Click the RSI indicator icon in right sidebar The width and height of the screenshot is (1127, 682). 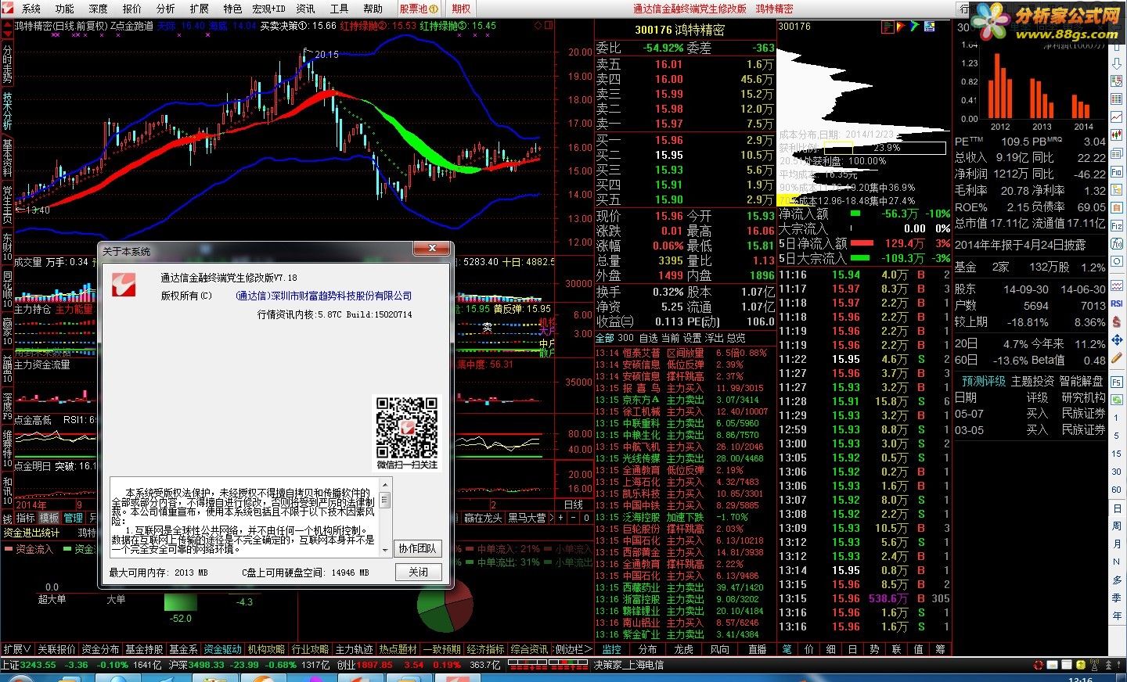[x=1117, y=303]
